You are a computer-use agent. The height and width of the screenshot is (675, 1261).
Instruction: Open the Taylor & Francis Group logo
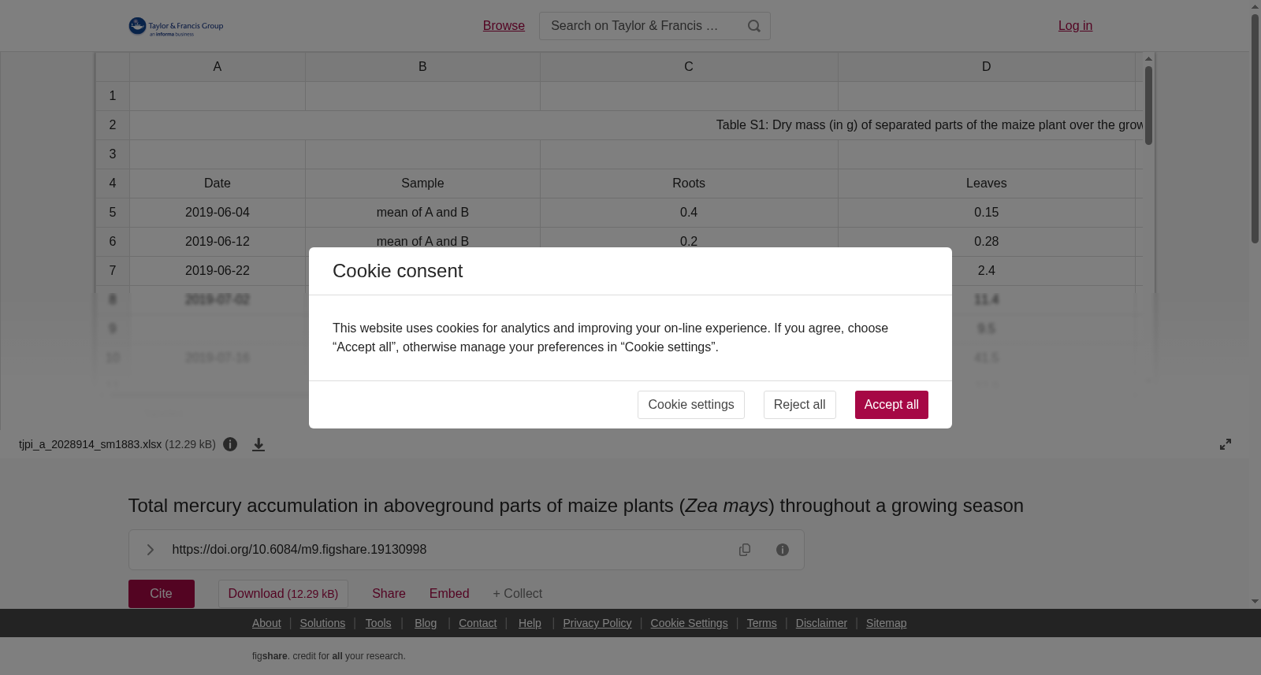click(176, 27)
